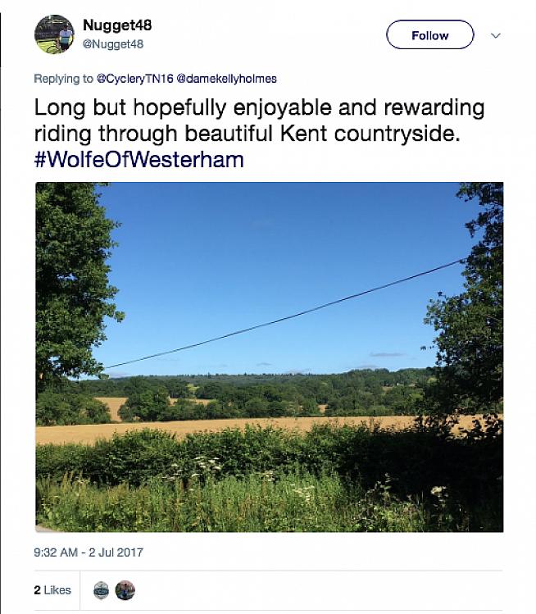Image resolution: width=536 pixels, height=614 pixels.
Task: Open the second liker's avatar
Action: 125,590
